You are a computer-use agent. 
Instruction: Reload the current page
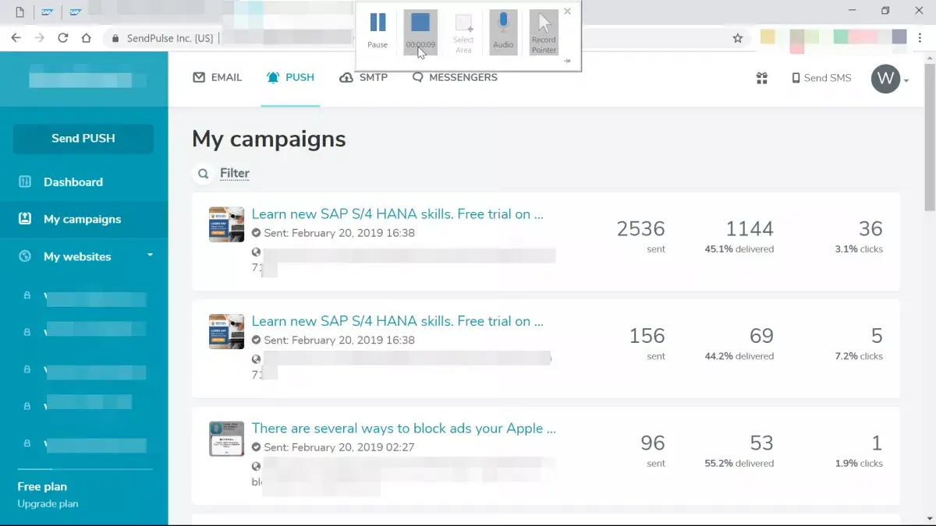tap(62, 37)
